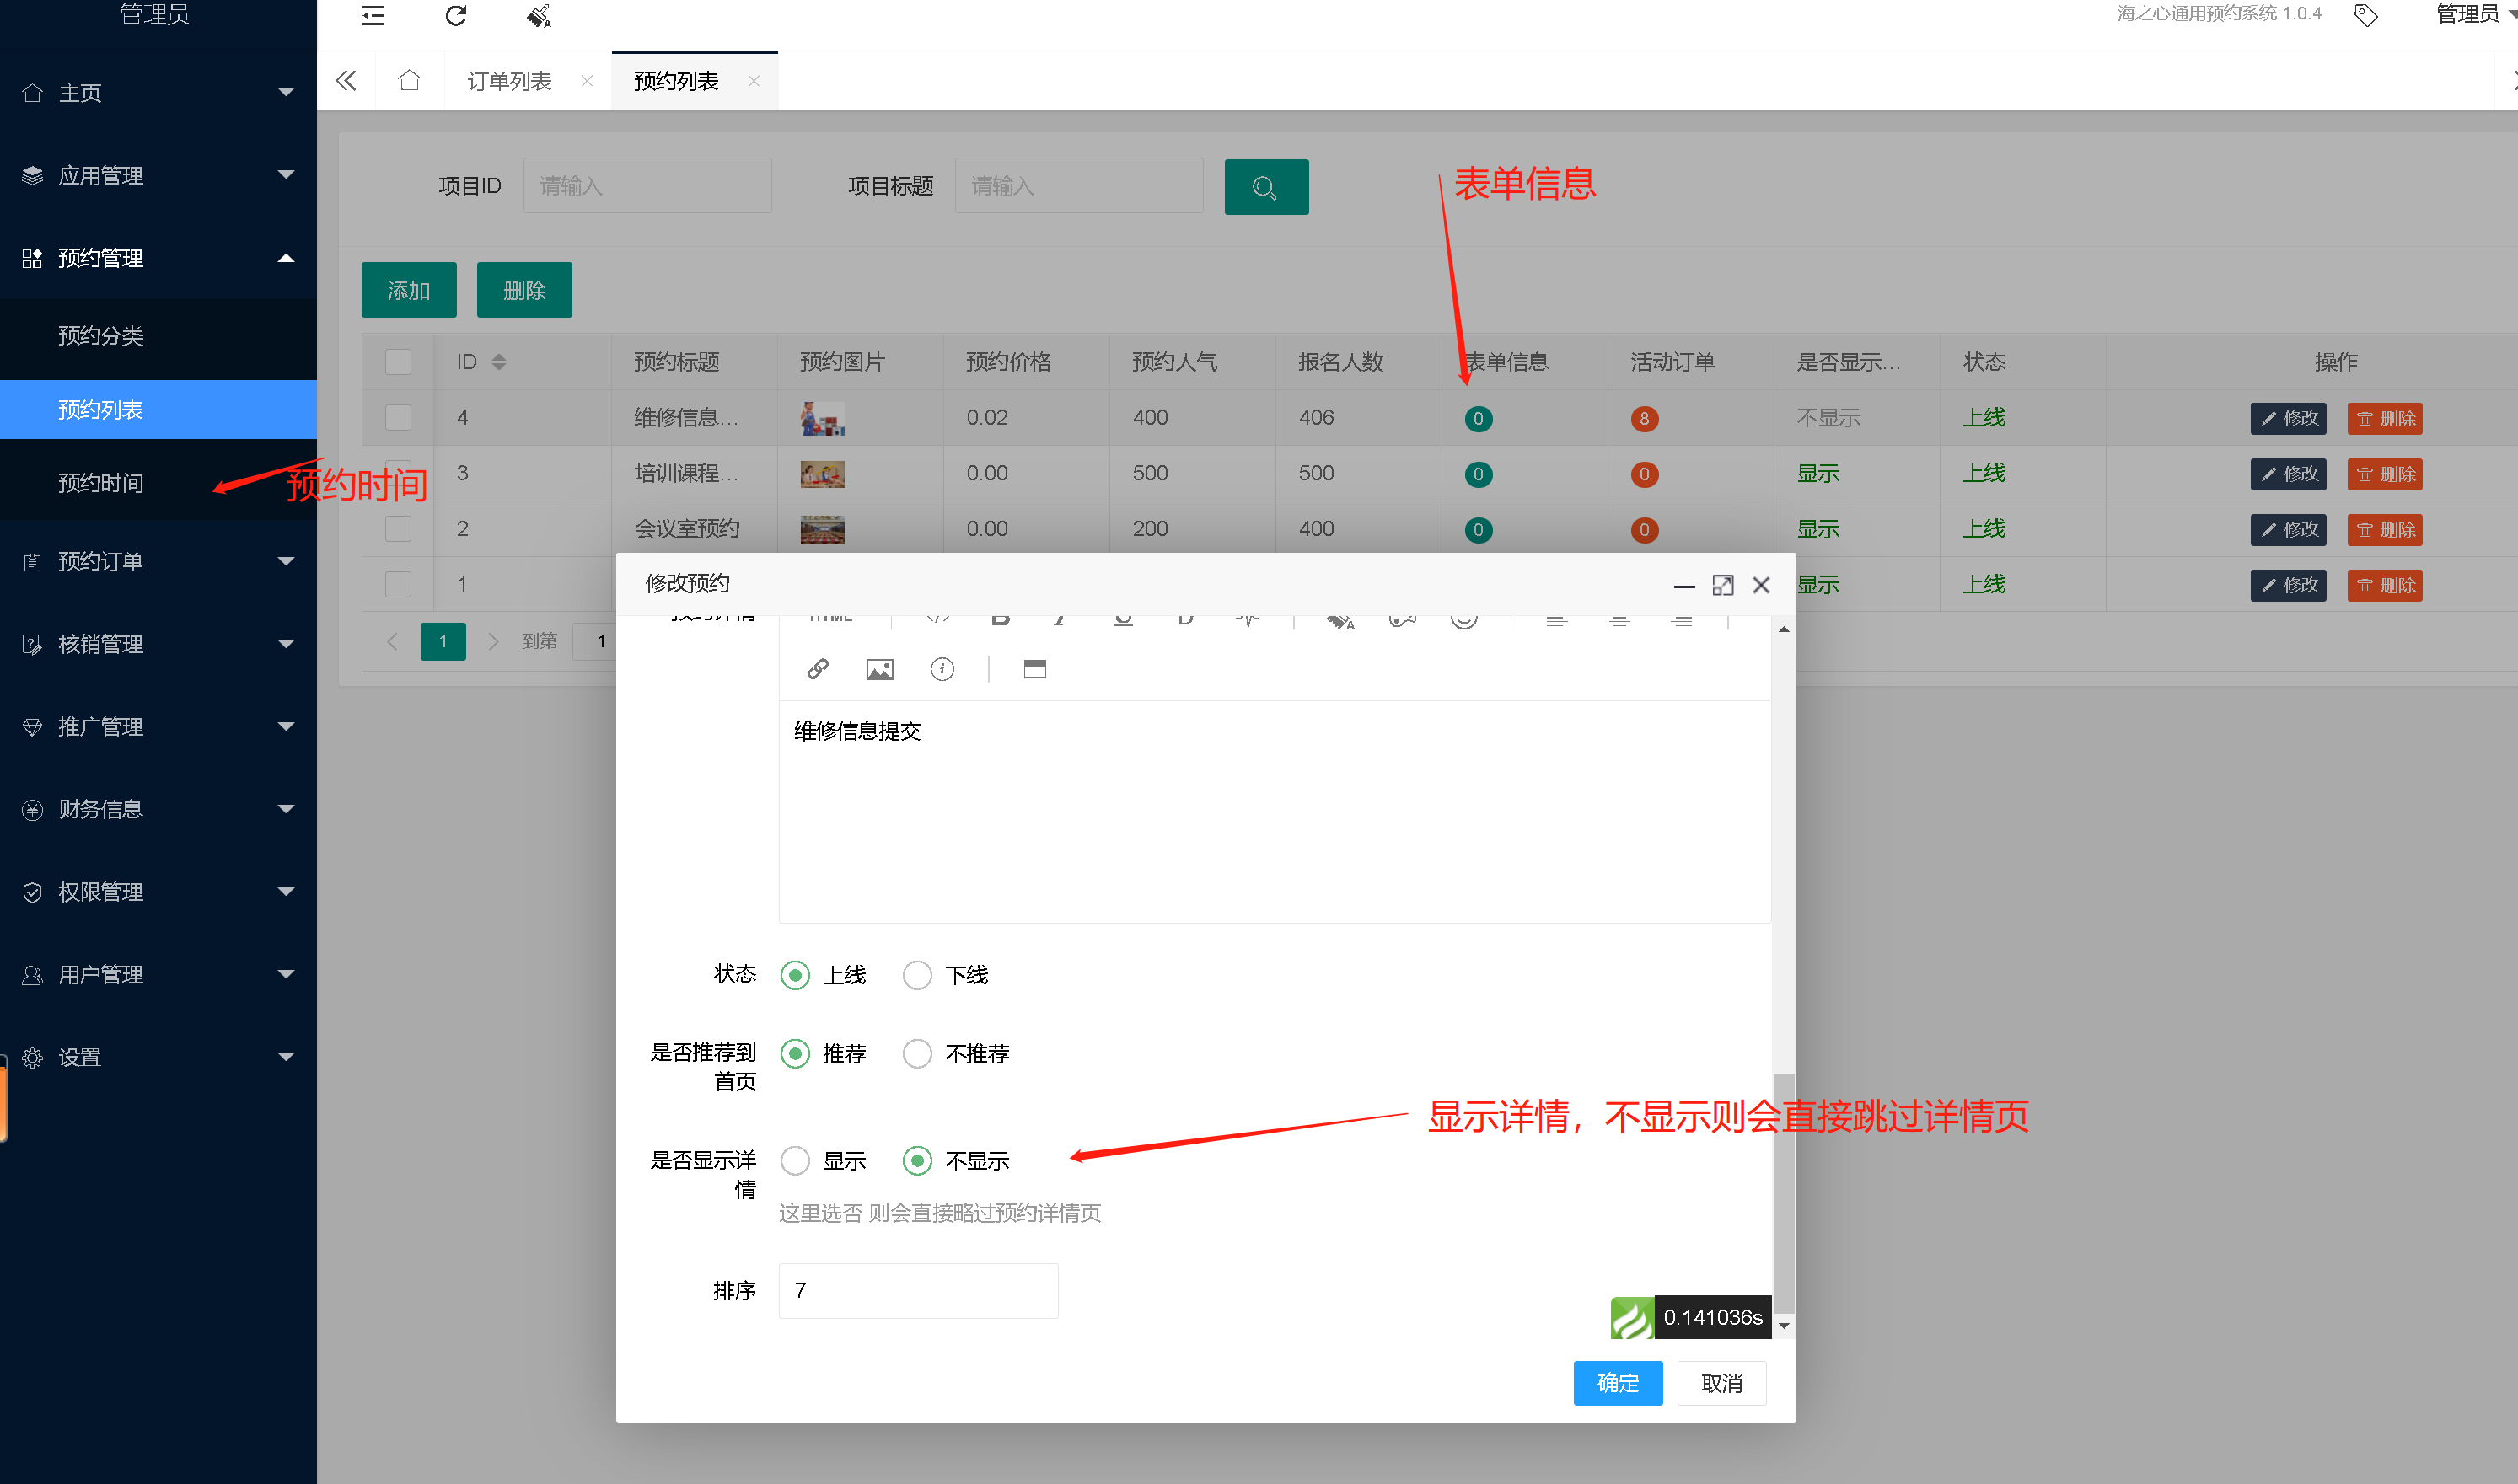Expand the 权限管理 sidebar menu

(158, 893)
